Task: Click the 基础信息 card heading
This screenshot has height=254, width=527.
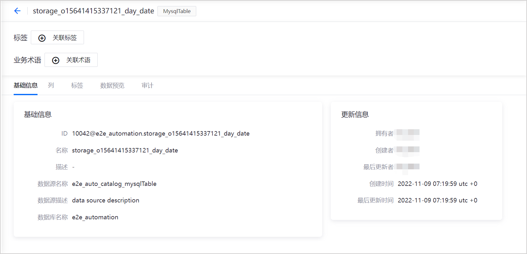Action: 38,115
